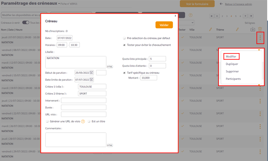
Task: Click the URL visio field
Action: (84, 114)
